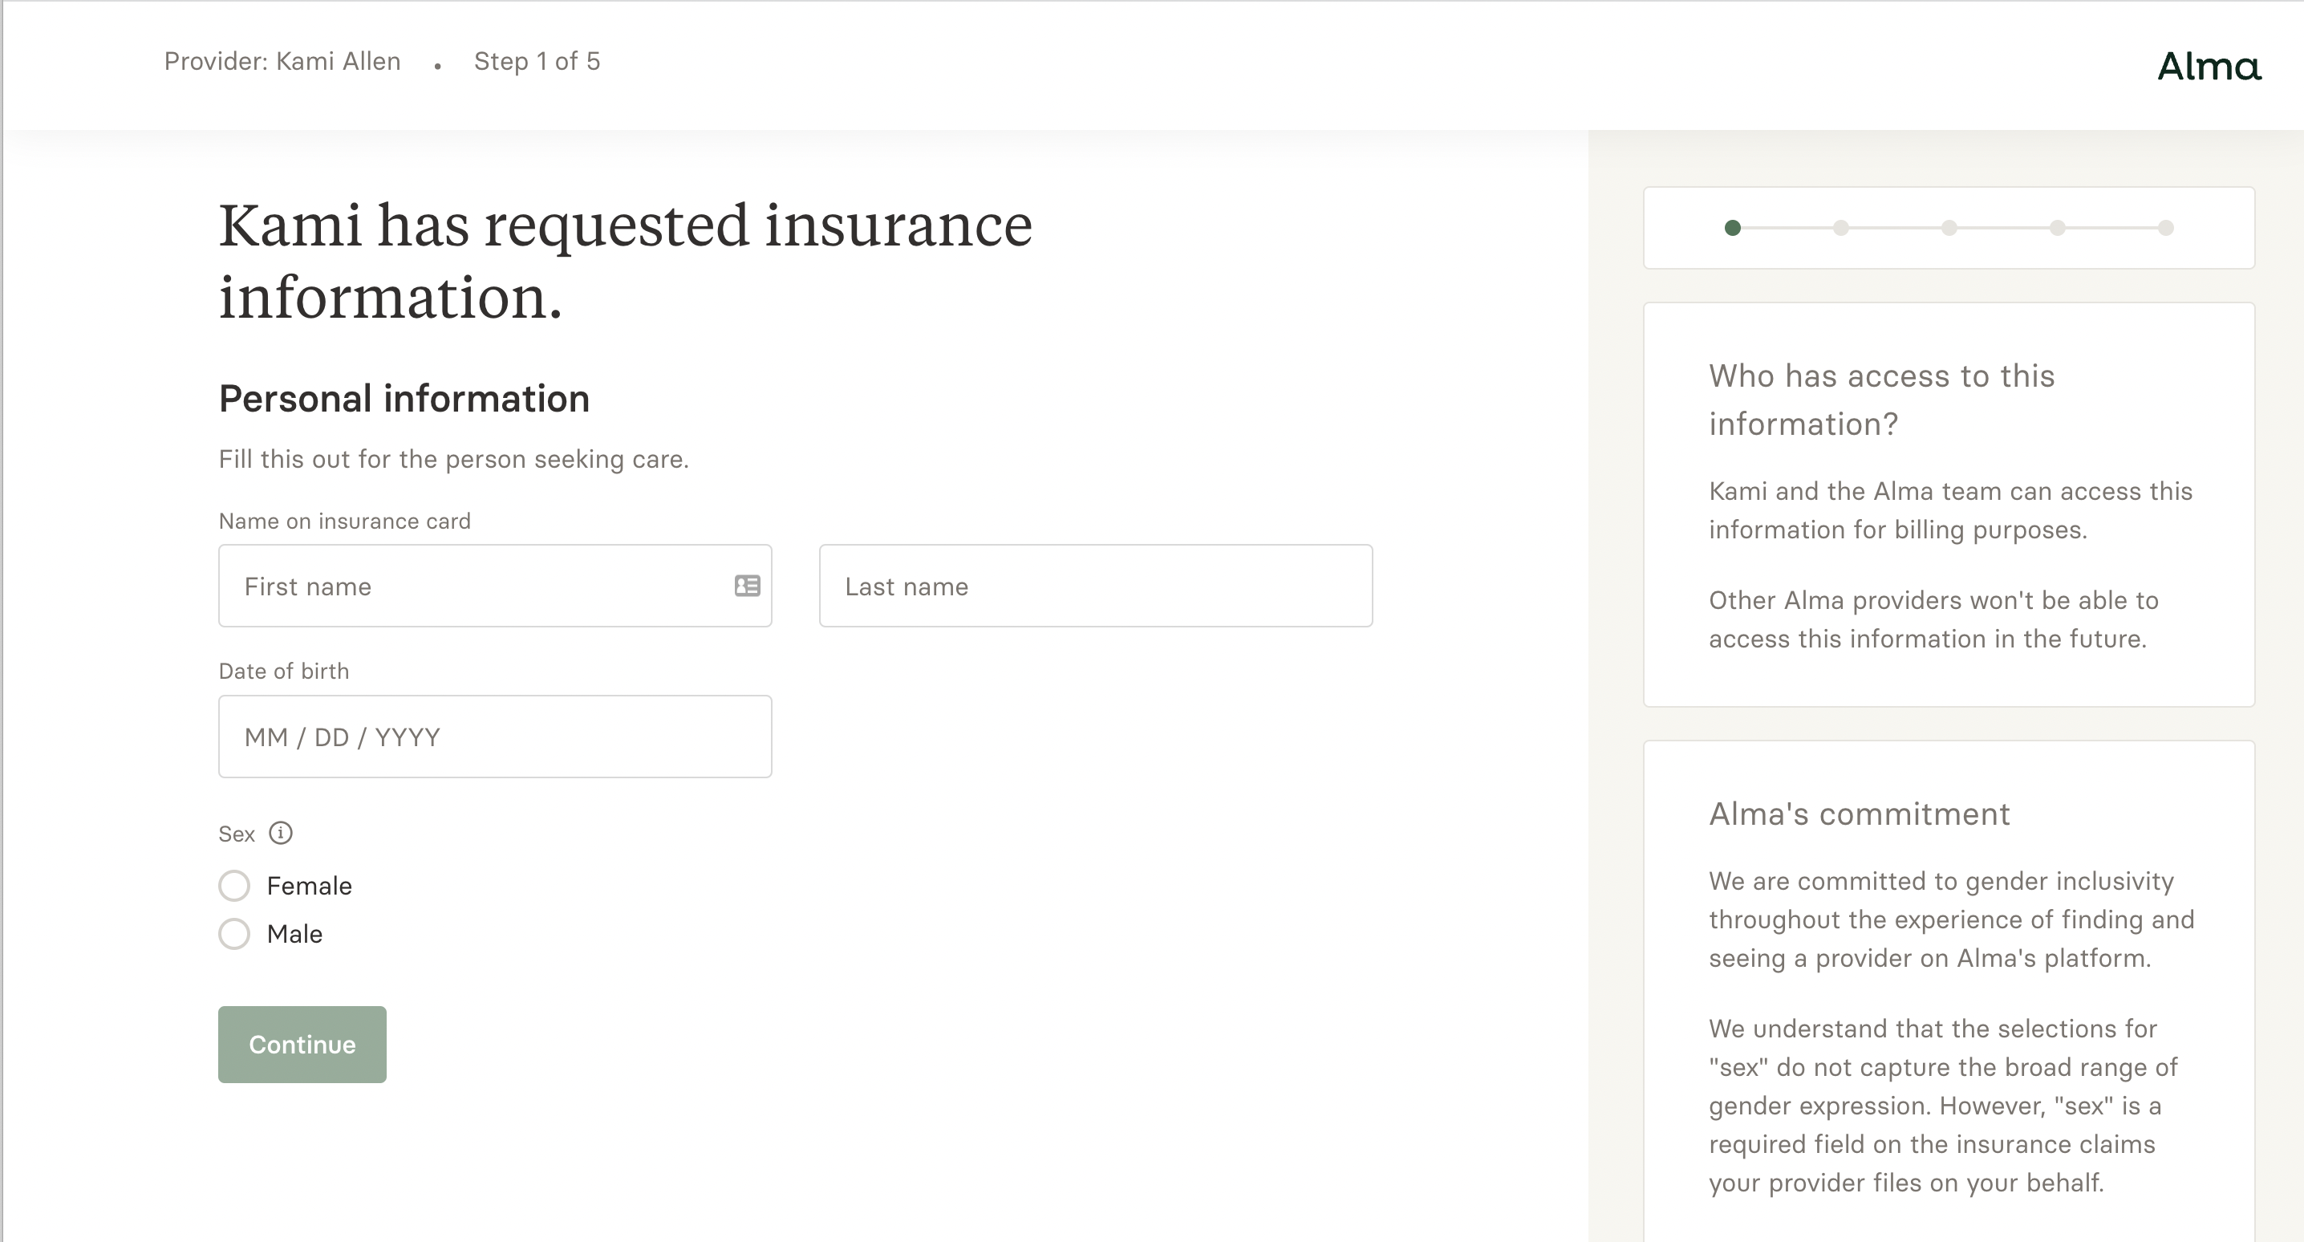Click 'Step 1 of 5' text
Viewport: 2304px width, 1242px height.
[537, 61]
